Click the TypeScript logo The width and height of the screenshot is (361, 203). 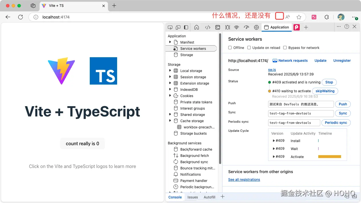tap(103, 71)
